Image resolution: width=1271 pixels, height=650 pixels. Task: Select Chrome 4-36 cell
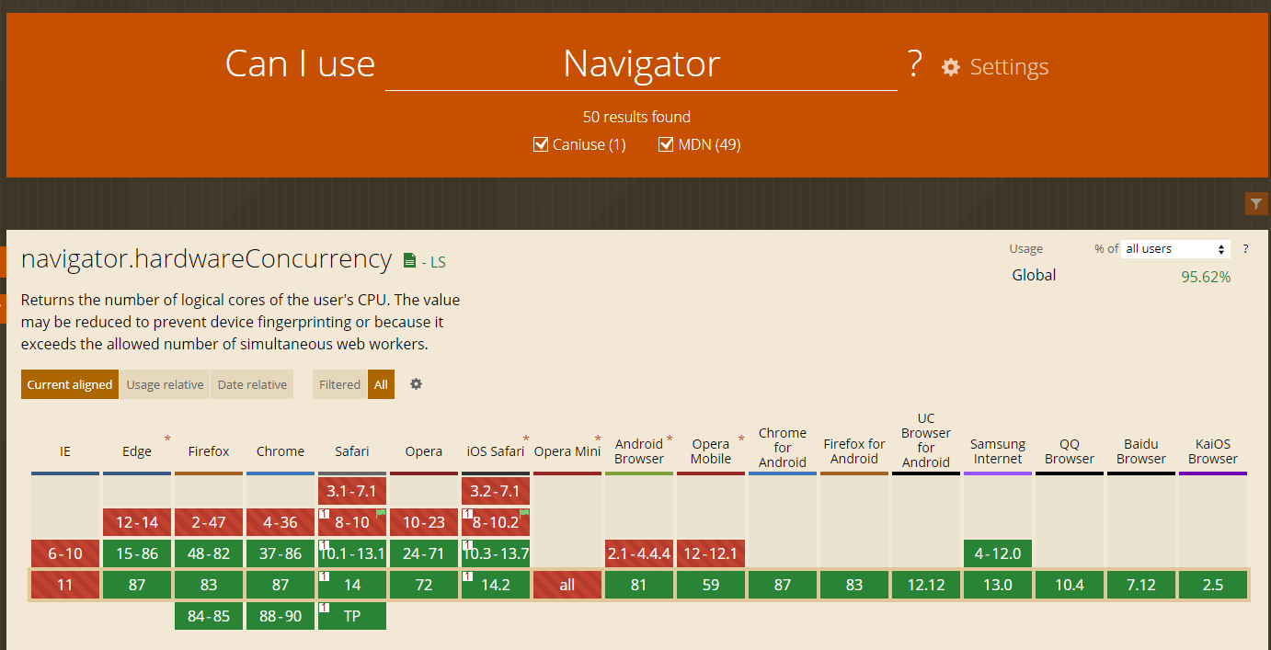[x=281, y=522]
